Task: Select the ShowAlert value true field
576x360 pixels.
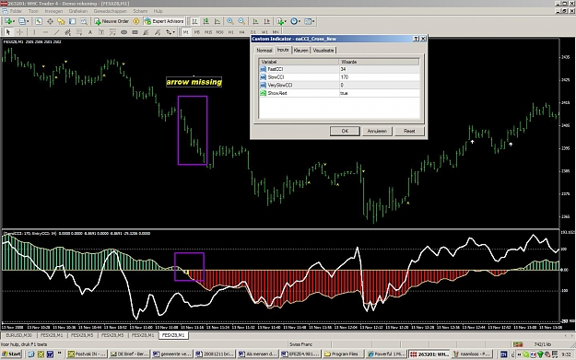Action: pos(379,93)
